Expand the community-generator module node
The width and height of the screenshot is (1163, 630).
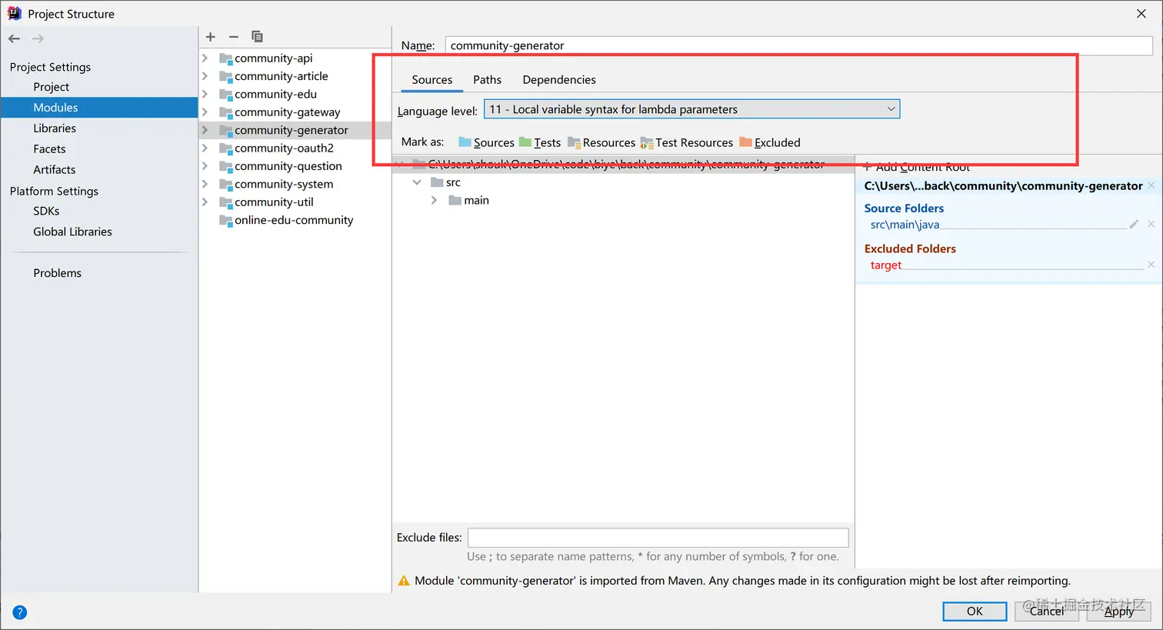[205, 130]
